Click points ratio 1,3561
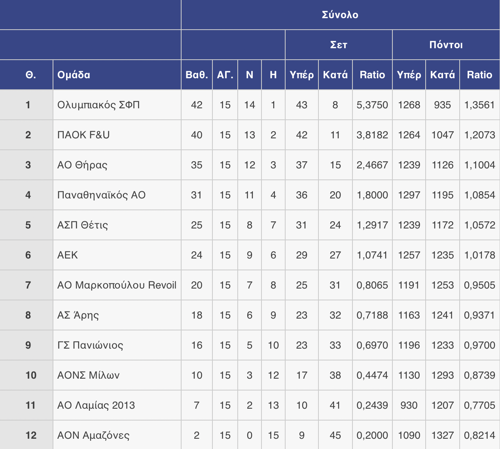 [479, 105]
